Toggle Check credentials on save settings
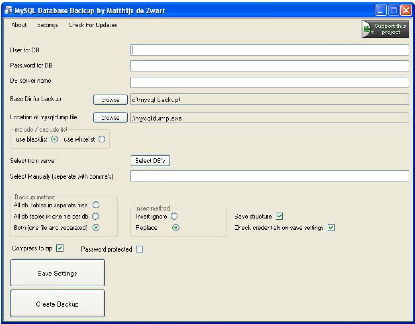The image size is (415, 324). (x=331, y=228)
